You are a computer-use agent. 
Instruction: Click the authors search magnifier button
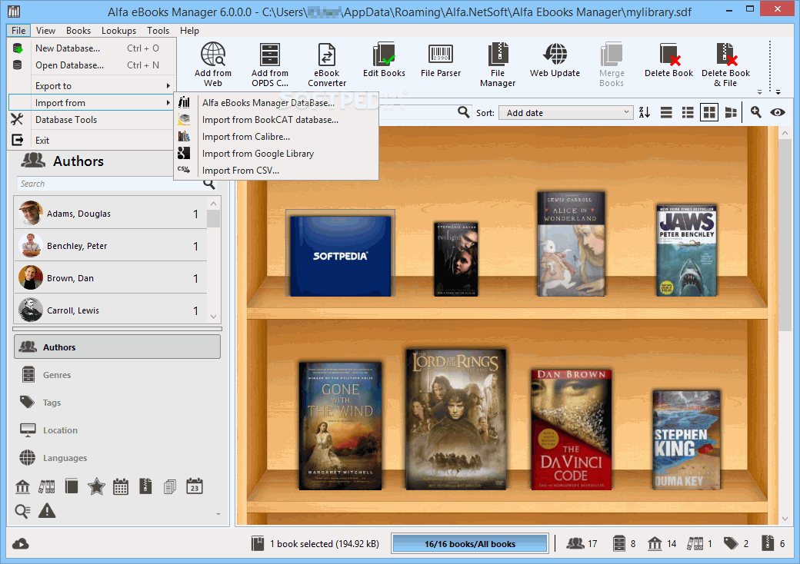[x=209, y=184]
